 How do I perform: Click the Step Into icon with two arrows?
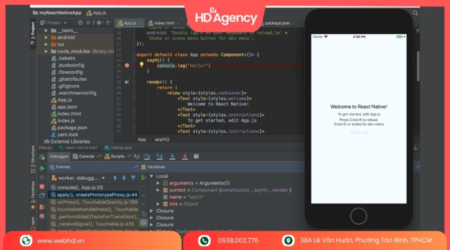(x=159, y=156)
